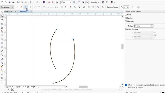The image size is (165, 93).
Task: Rotate or skew nodes icon
Action: coord(79,7)
